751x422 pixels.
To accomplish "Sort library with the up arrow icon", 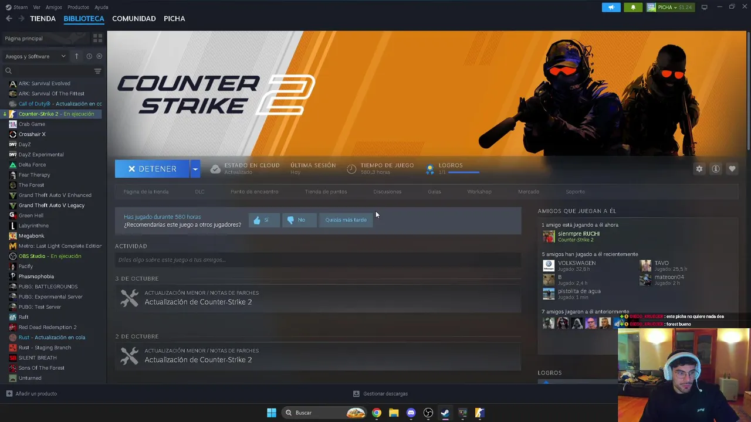I will point(76,56).
